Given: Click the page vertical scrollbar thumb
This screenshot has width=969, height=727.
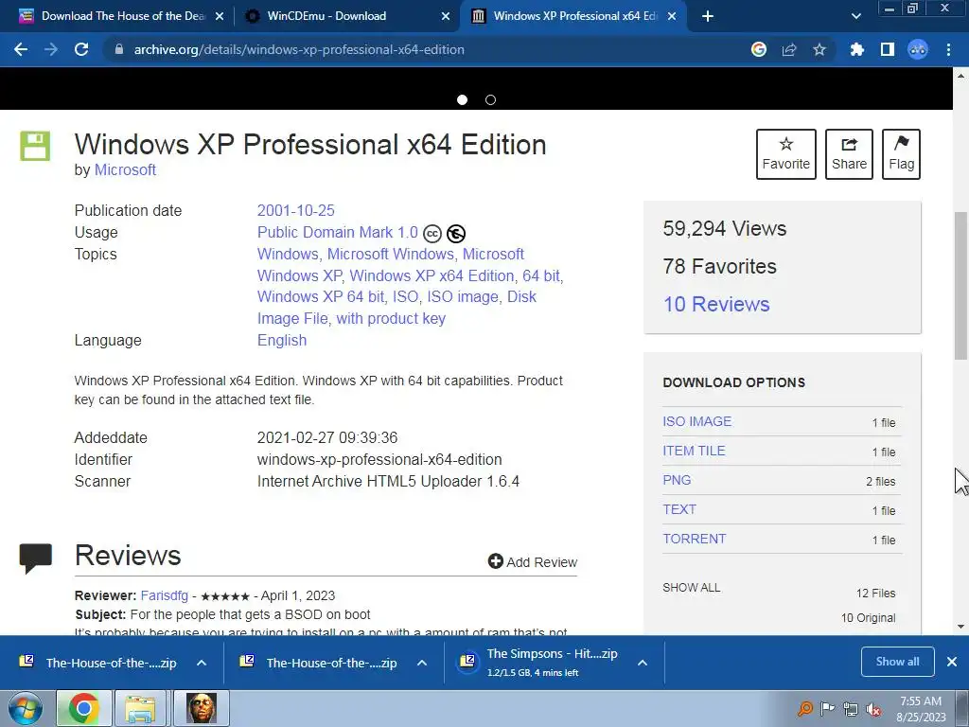Looking at the screenshot, I should pyautogui.click(x=960, y=286).
